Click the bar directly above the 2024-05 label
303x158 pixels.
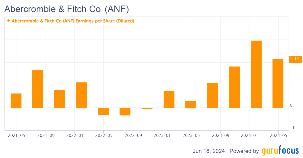tap(278, 84)
